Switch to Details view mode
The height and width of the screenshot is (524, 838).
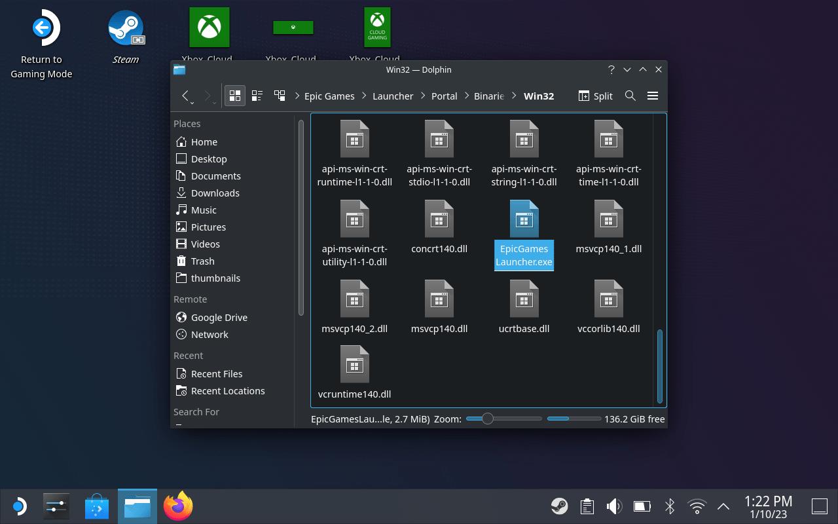click(x=280, y=96)
